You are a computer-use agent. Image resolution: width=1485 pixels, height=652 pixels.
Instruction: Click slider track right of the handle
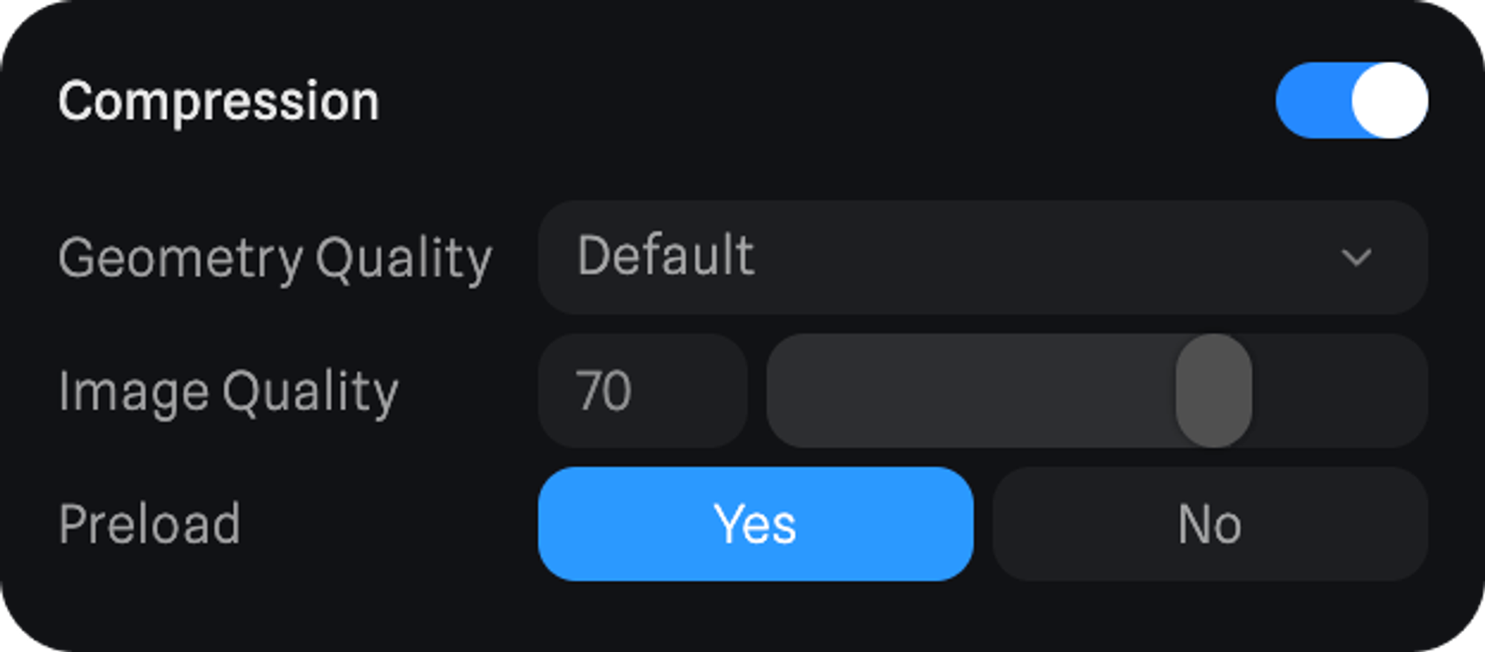point(1336,391)
